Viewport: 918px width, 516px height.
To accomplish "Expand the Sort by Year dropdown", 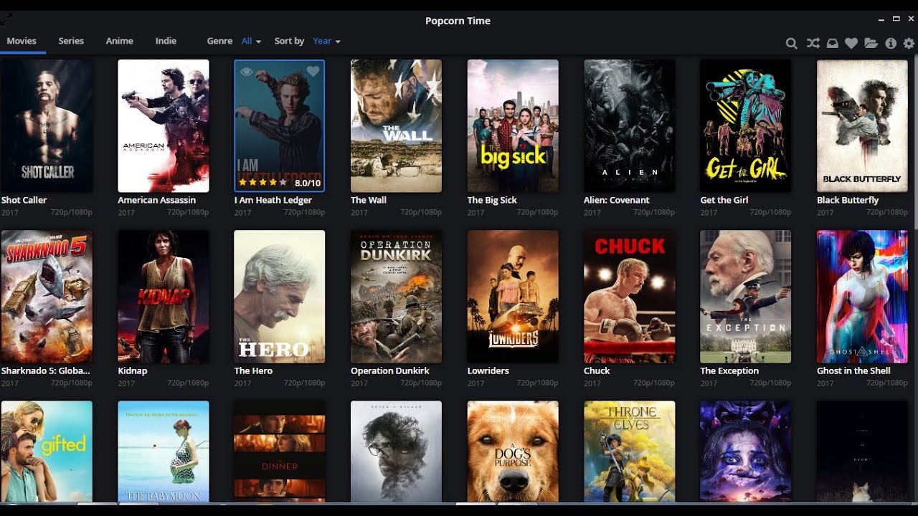I will [x=326, y=41].
